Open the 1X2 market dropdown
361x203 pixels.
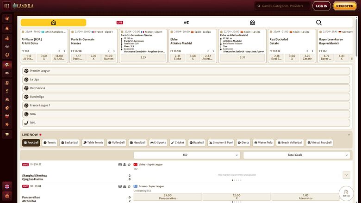click(187, 155)
